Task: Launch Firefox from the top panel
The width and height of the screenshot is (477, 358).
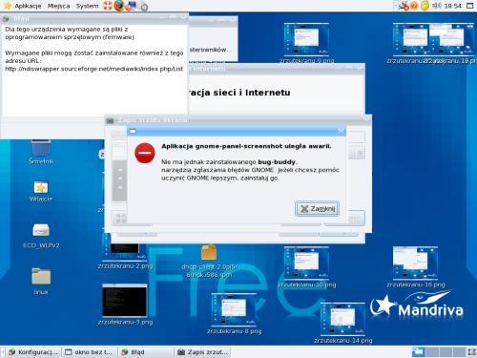Action: coord(119,6)
